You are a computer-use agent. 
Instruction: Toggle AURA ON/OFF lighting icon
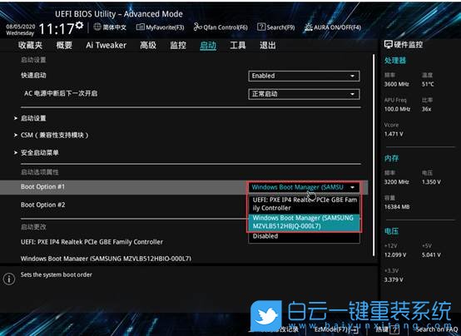309,27
